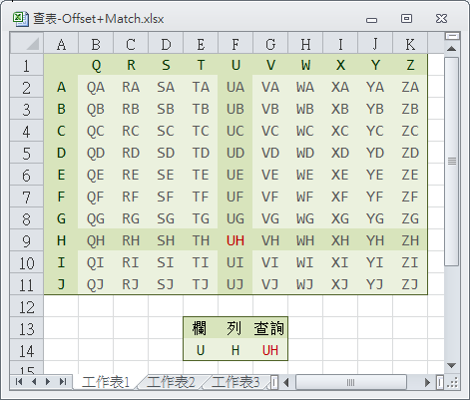Select column F header
The width and height of the screenshot is (470, 400).
coord(235,44)
